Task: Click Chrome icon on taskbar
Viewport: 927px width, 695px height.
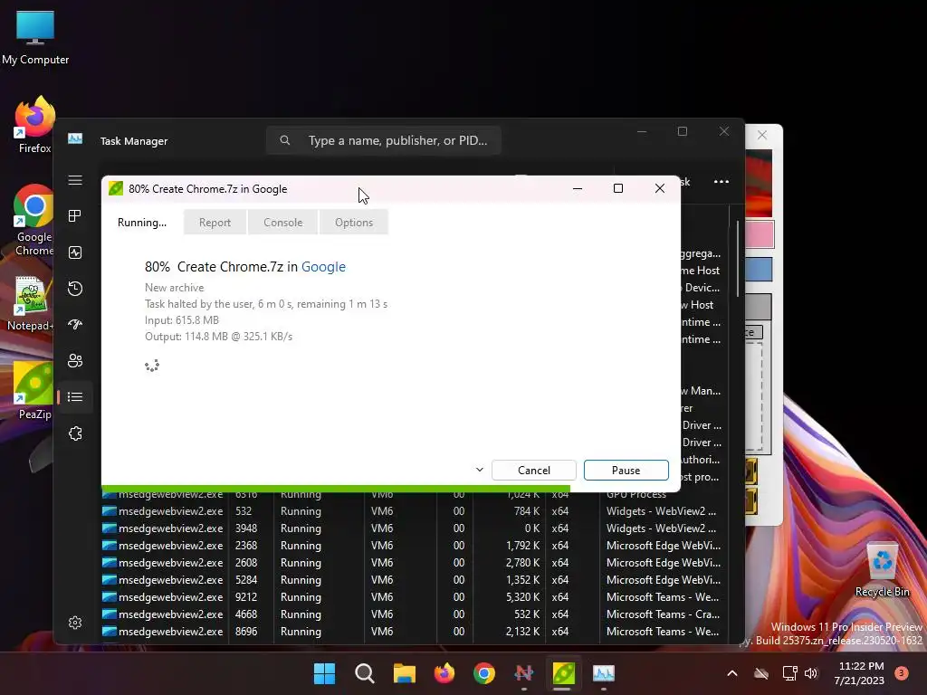Action: pos(484,673)
